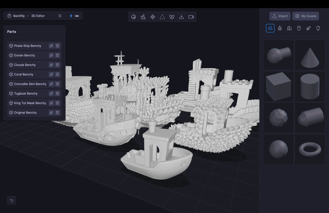Click the four-diamonds pattern tool icon
This screenshot has width=329, height=213.
(153, 17)
